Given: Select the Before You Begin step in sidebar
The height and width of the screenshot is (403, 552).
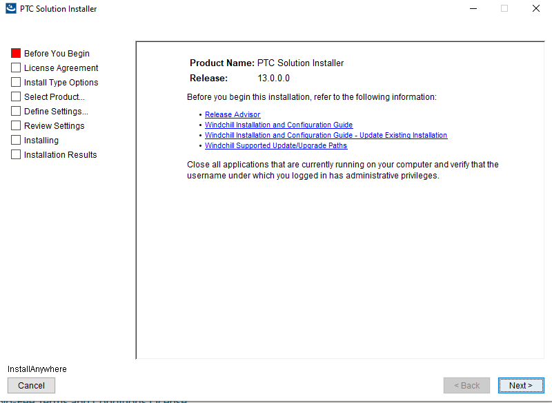Looking at the screenshot, I should click(x=55, y=53).
